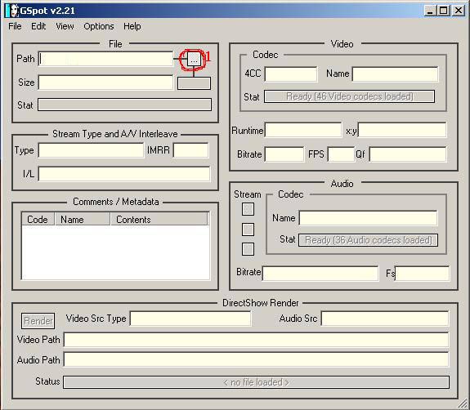Click the file Size field
Image resolution: width=470 pixels, height=410 pixels.
click(105, 82)
